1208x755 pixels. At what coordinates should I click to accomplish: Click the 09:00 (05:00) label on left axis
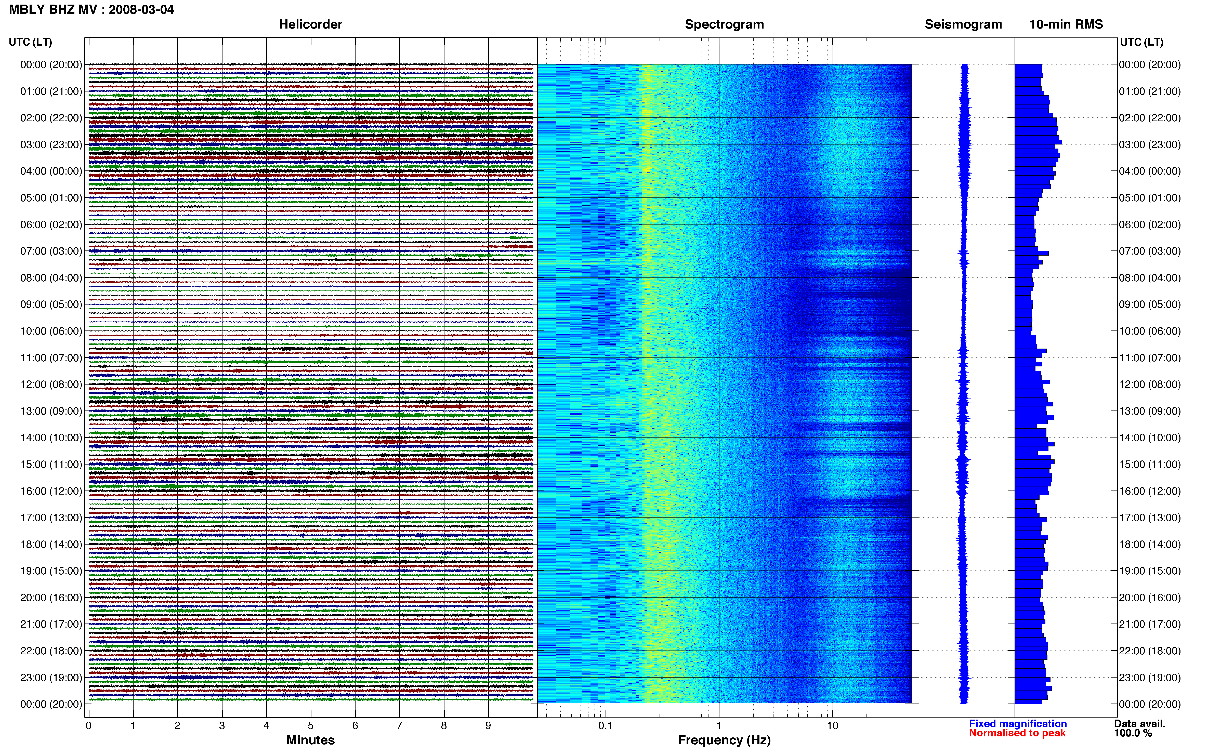coord(51,304)
